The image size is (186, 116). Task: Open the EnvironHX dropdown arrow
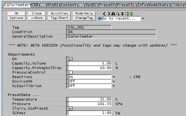coord(114,81)
